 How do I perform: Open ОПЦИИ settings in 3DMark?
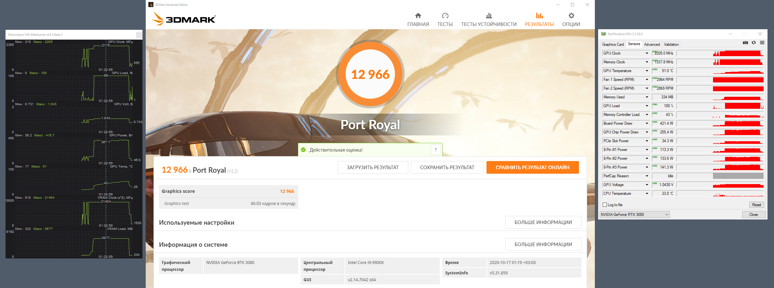click(571, 19)
